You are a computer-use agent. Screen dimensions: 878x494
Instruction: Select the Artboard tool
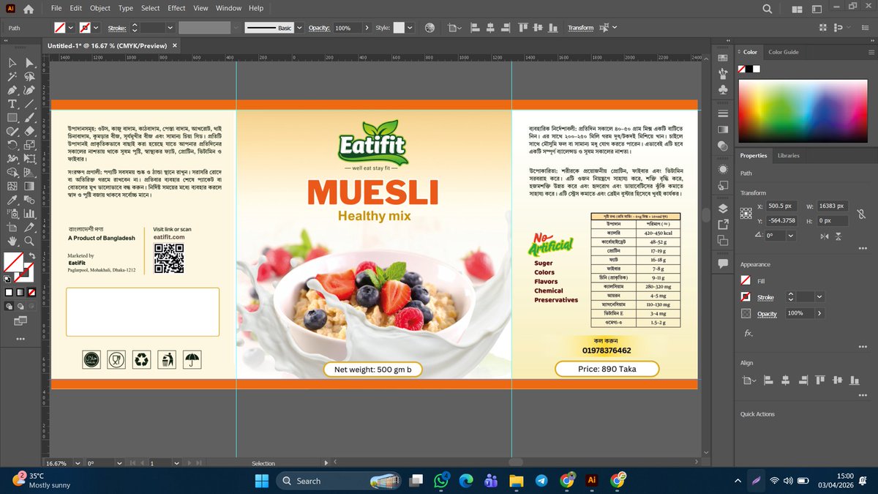pyautogui.click(x=12, y=227)
